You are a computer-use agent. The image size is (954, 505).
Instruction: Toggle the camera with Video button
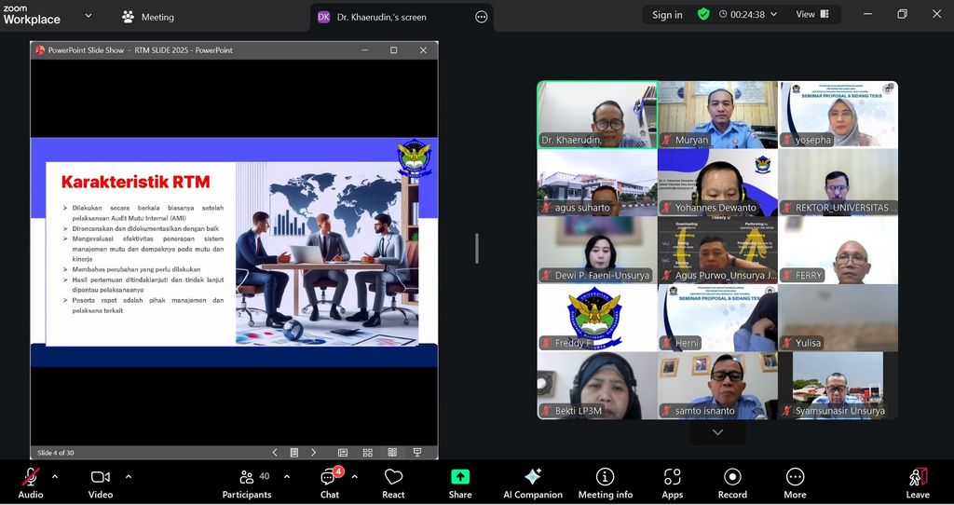pos(101,483)
